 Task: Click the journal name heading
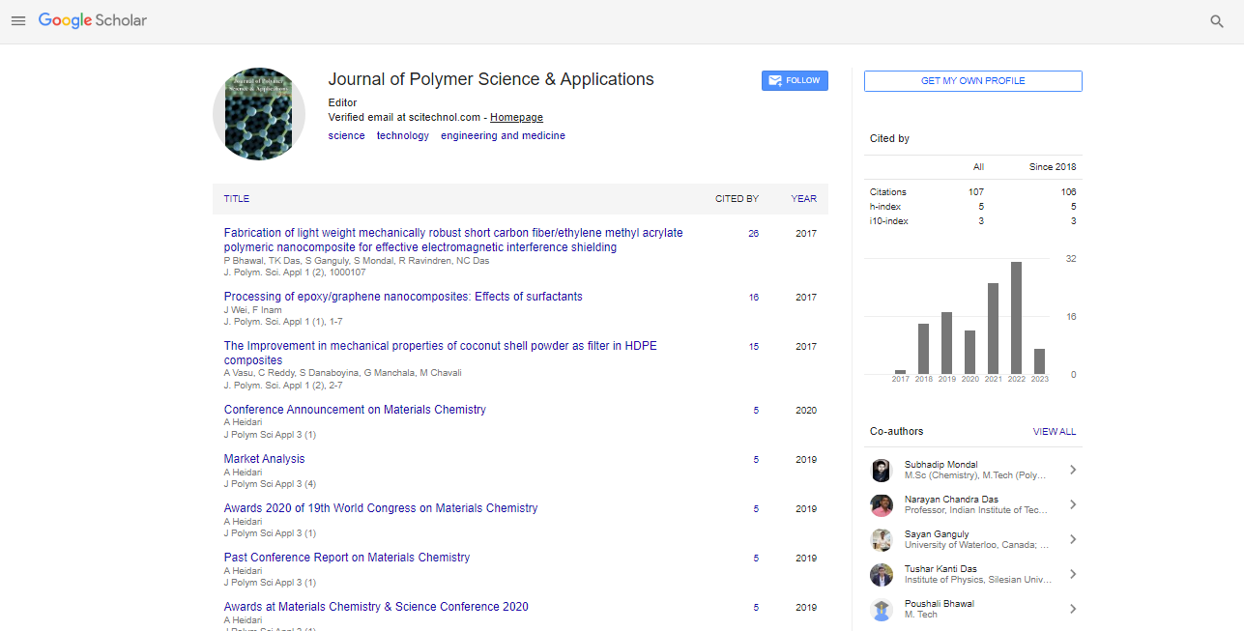coord(491,80)
